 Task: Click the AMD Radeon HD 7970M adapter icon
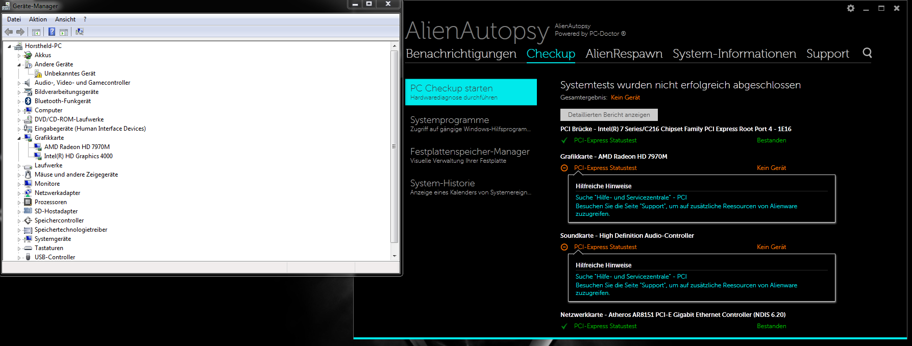pos(38,147)
